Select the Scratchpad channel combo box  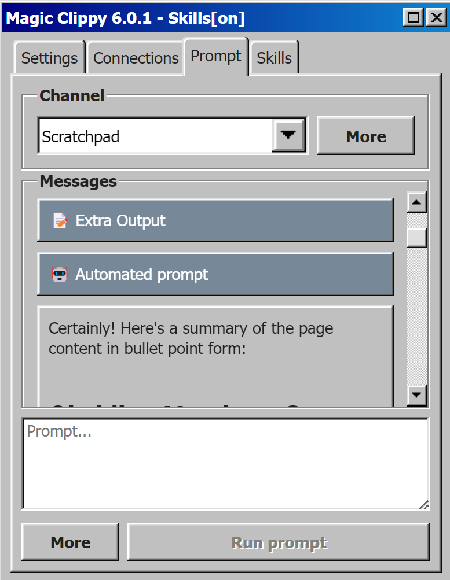(173, 136)
